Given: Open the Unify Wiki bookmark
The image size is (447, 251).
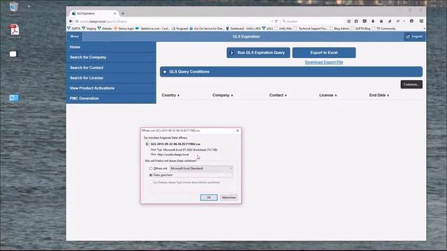Looking at the screenshot, I should pos(283,29).
